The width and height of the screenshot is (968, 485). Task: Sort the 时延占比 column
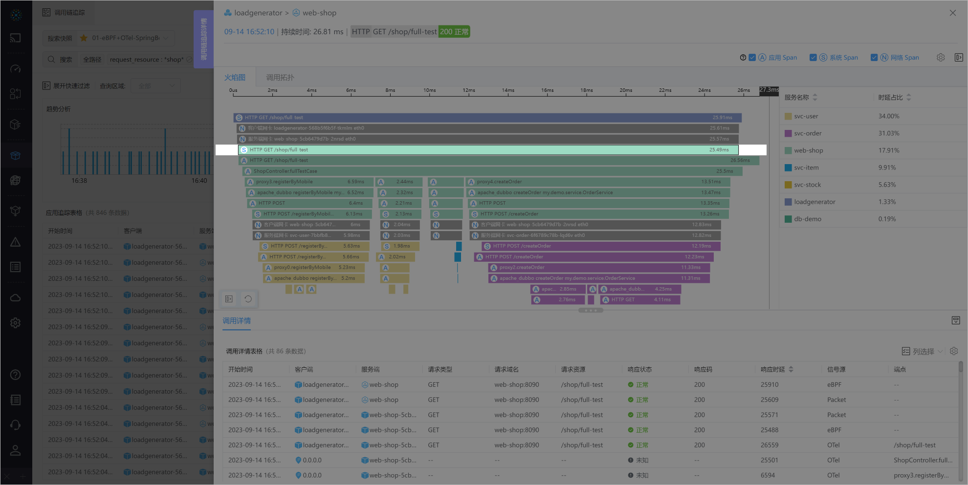908,98
